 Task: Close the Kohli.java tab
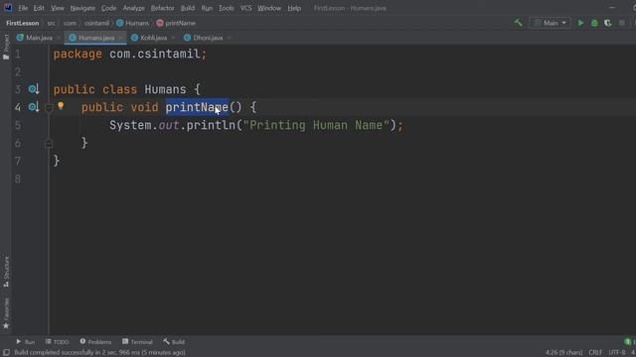pyautogui.click(x=173, y=38)
